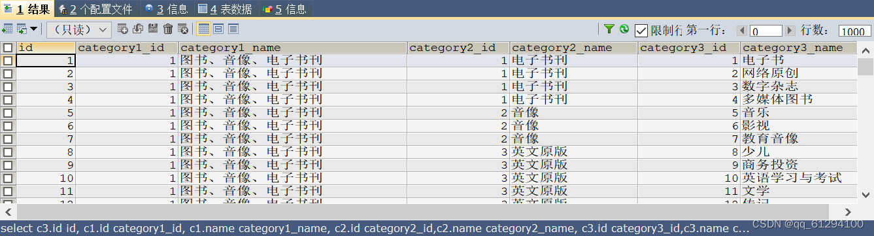Viewport: 874px width, 236px height.
Task: Switch to form view mode
Action: click(218, 29)
